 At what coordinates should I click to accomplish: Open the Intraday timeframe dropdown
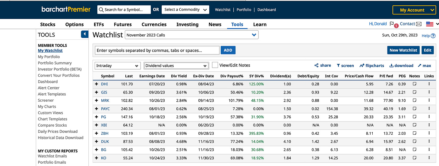tap(118, 66)
